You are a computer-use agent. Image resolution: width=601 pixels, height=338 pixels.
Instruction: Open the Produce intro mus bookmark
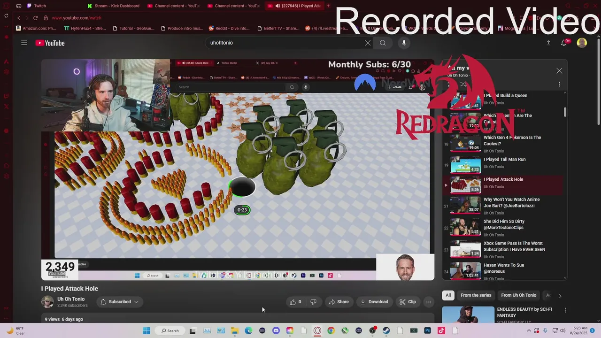click(x=182, y=28)
